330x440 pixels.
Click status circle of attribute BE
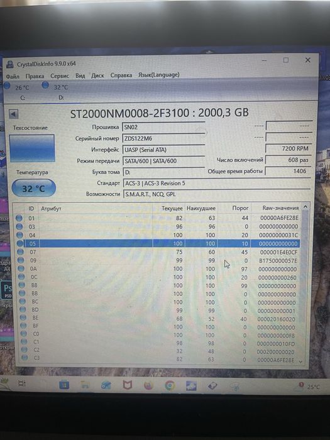point(23,317)
